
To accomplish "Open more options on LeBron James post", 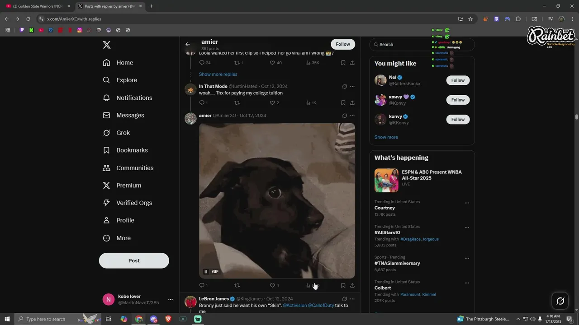I will pos(352,299).
